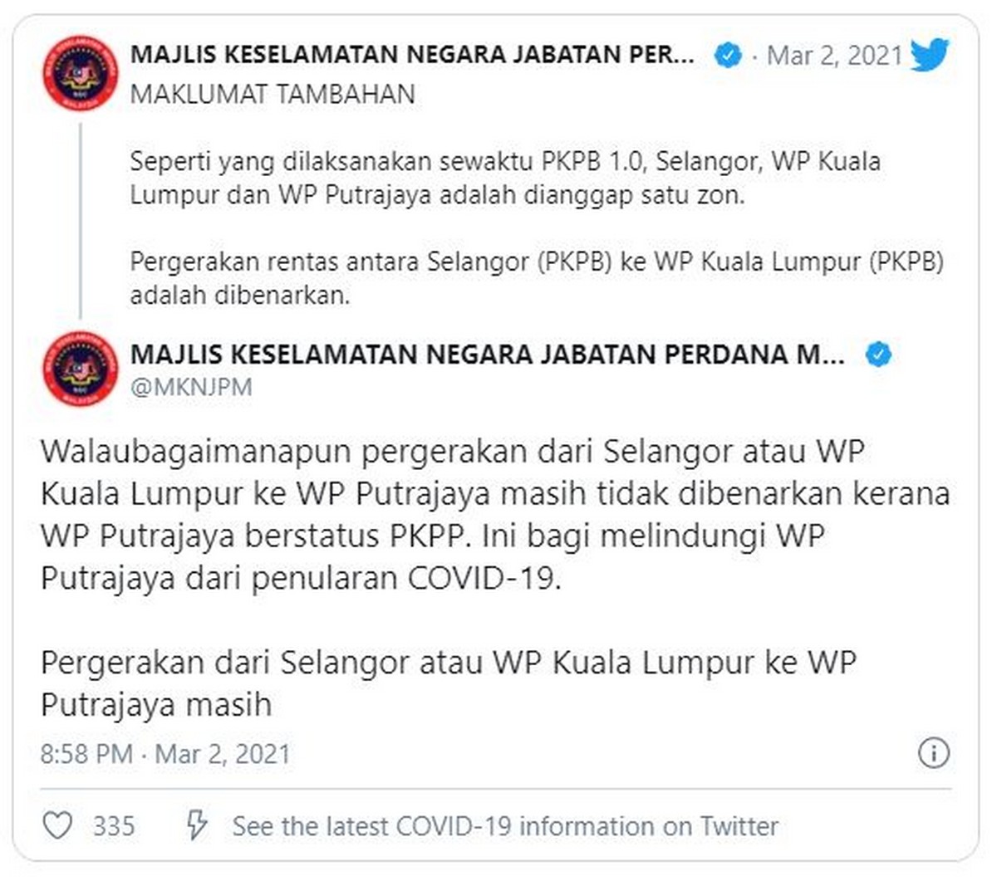This screenshot has width=997, height=886.
Task: Click the account name ending PERDANA M...
Action: click(x=488, y=355)
